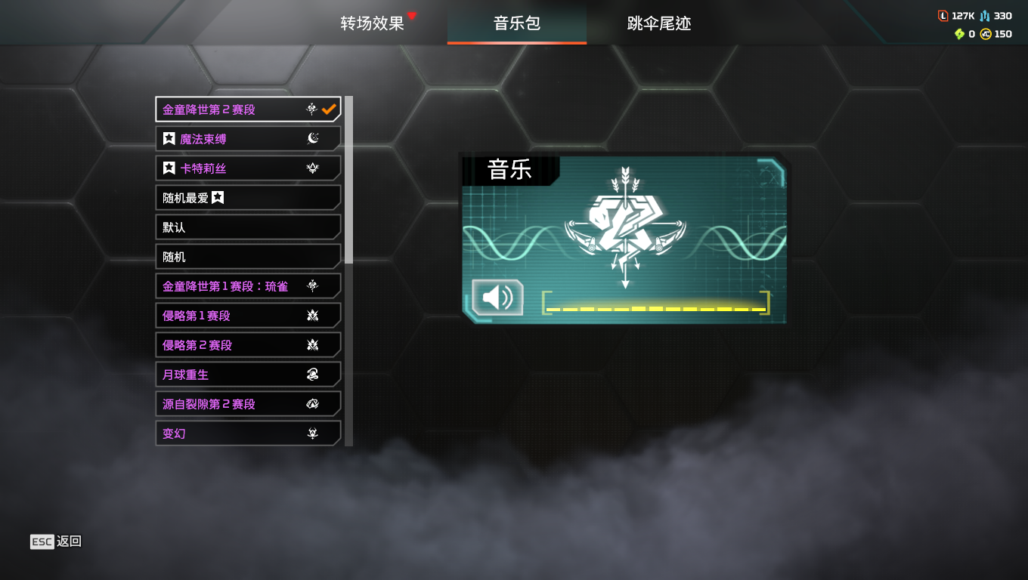The height and width of the screenshot is (580, 1028).
Task: Open the 转场效果 tab
Action: point(372,23)
